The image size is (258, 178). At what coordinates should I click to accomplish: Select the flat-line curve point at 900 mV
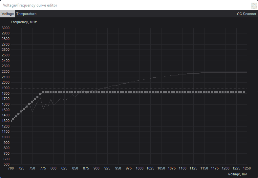[x=97, y=92]
